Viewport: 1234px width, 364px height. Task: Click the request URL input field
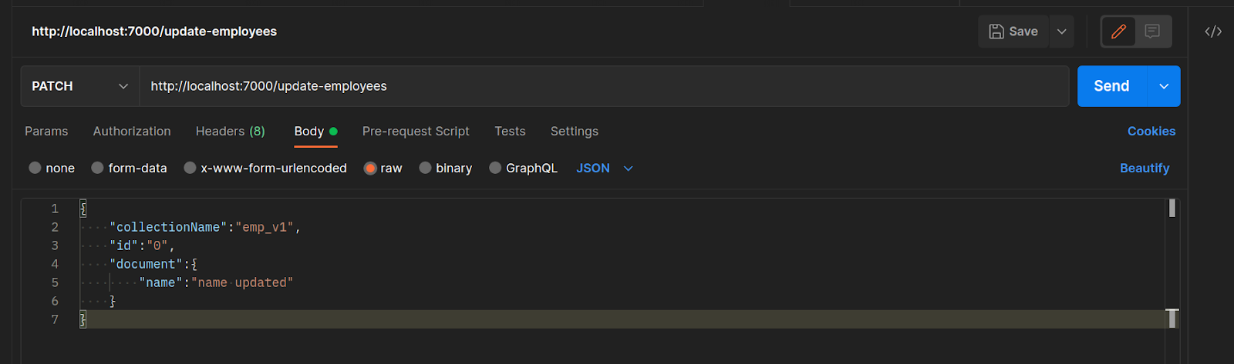click(x=602, y=86)
